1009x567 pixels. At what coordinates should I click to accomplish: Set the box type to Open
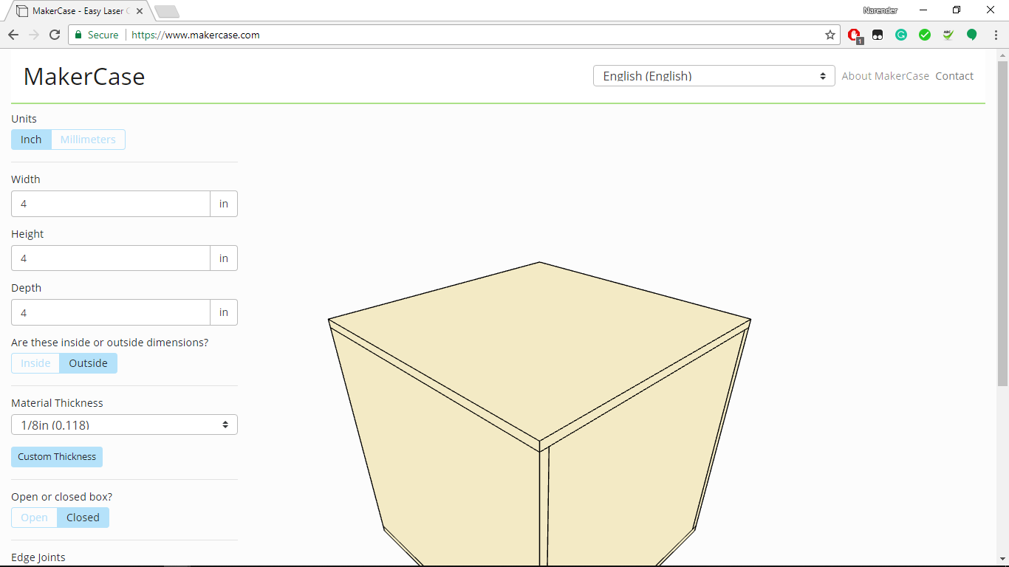click(x=34, y=518)
